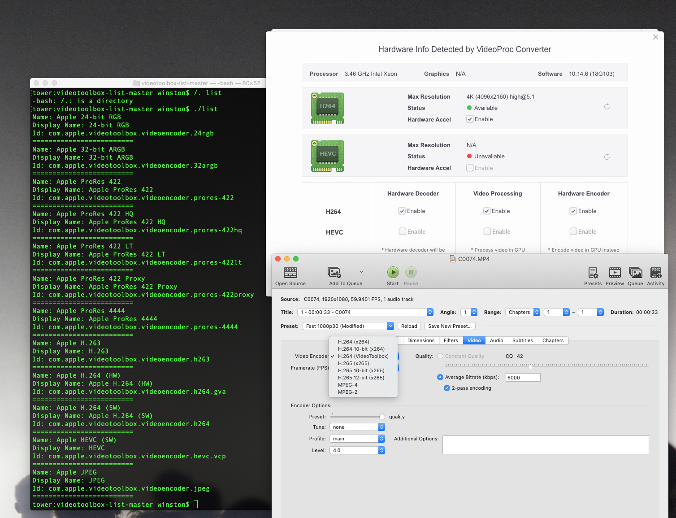The width and height of the screenshot is (676, 518).
Task: Open the Add To Queue dropdown arrow
Action: click(x=361, y=272)
